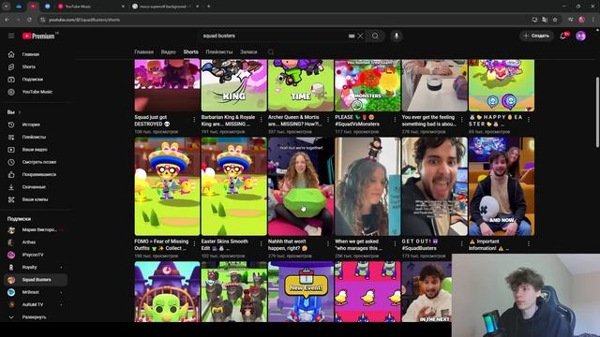Click the page vertical scrollbar

tap(597, 111)
